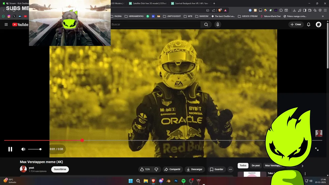Image resolution: width=329 pixels, height=185 pixels.
Task: Switch to Satellite Dish free 3D model tab
Action: click(x=148, y=3)
